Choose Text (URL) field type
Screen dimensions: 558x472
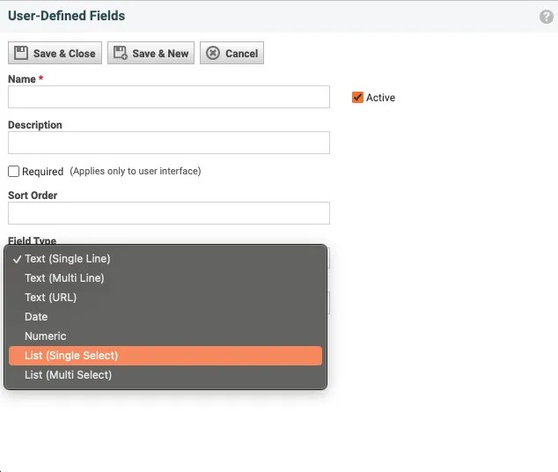click(x=165, y=298)
